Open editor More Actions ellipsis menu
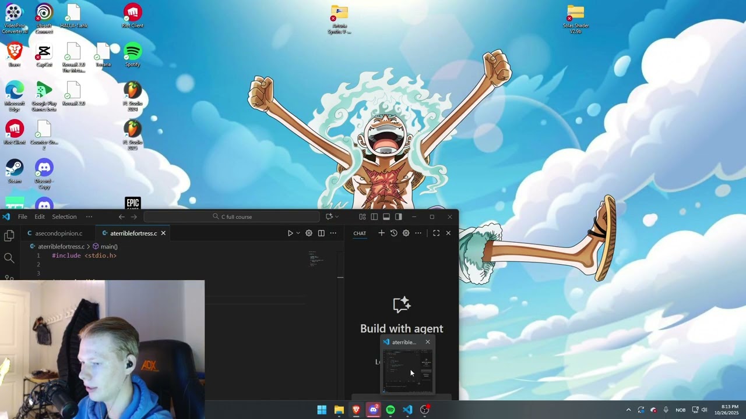The width and height of the screenshot is (746, 419). [333, 233]
